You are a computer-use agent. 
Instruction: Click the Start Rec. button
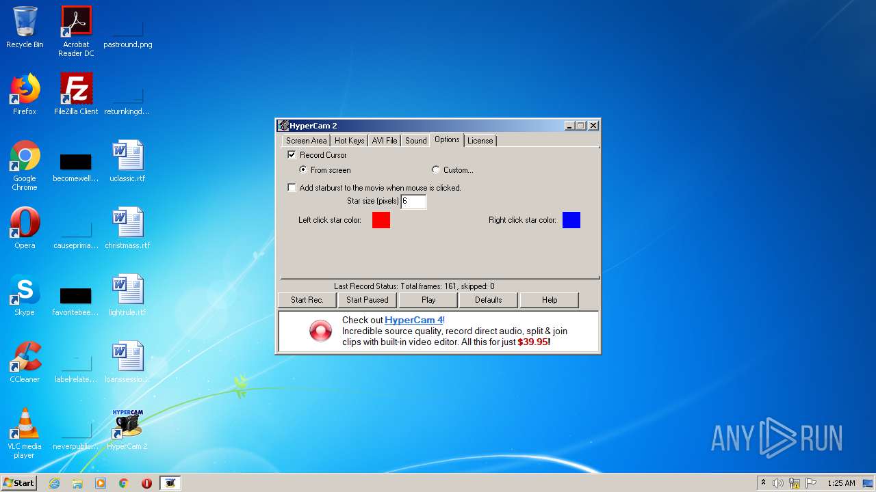coord(307,300)
